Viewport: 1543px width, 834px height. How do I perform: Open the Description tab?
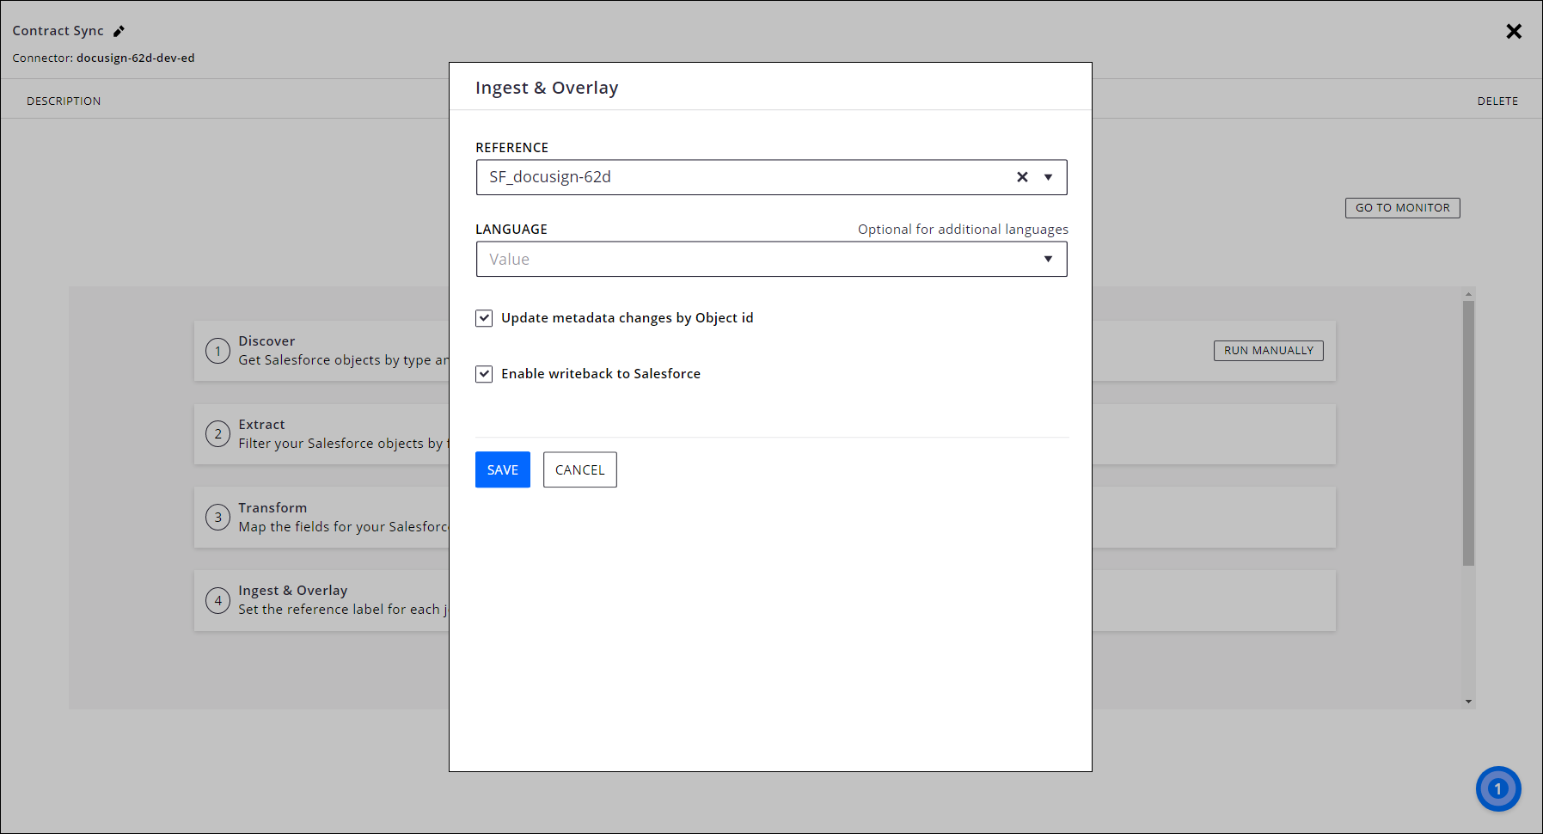click(x=64, y=101)
